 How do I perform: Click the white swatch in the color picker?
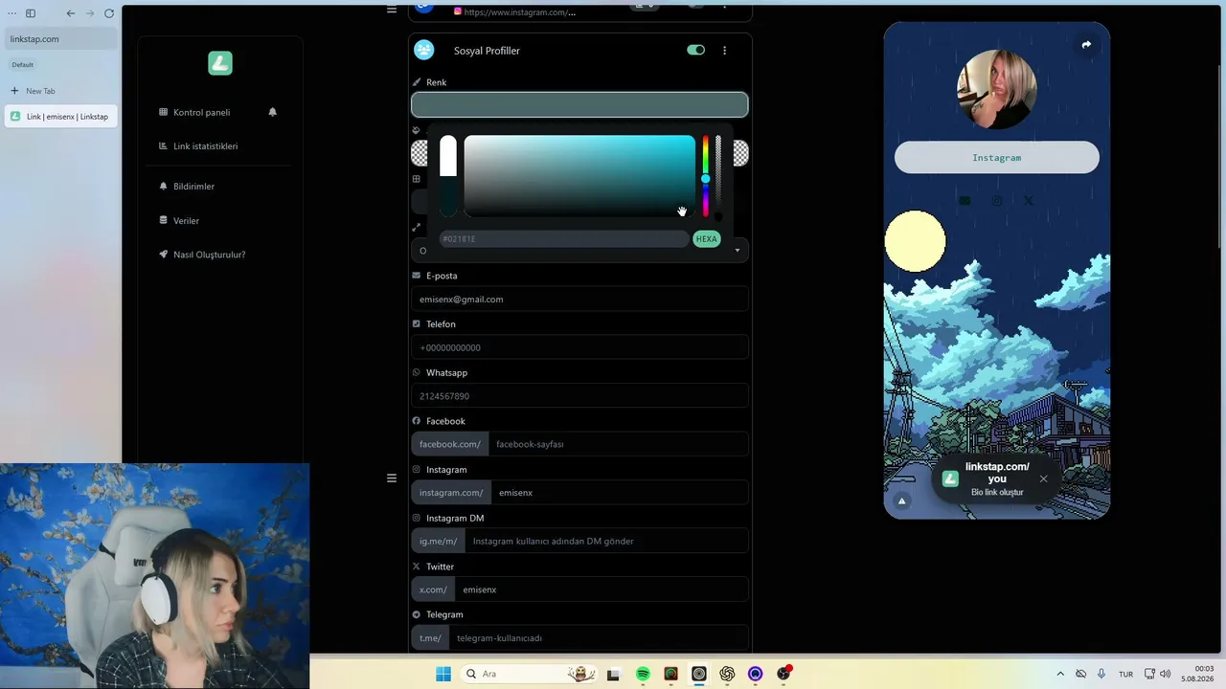pyautogui.click(x=448, y=156)
